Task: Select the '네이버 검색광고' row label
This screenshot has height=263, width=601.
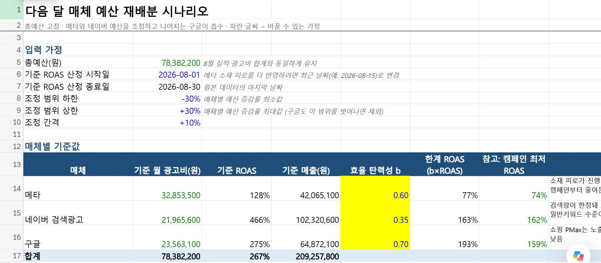Action: [54, 220]
